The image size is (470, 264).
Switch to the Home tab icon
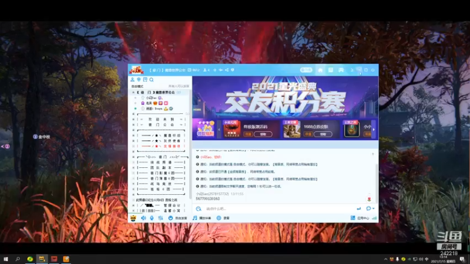pyautogui.click(x=320, y=70)
